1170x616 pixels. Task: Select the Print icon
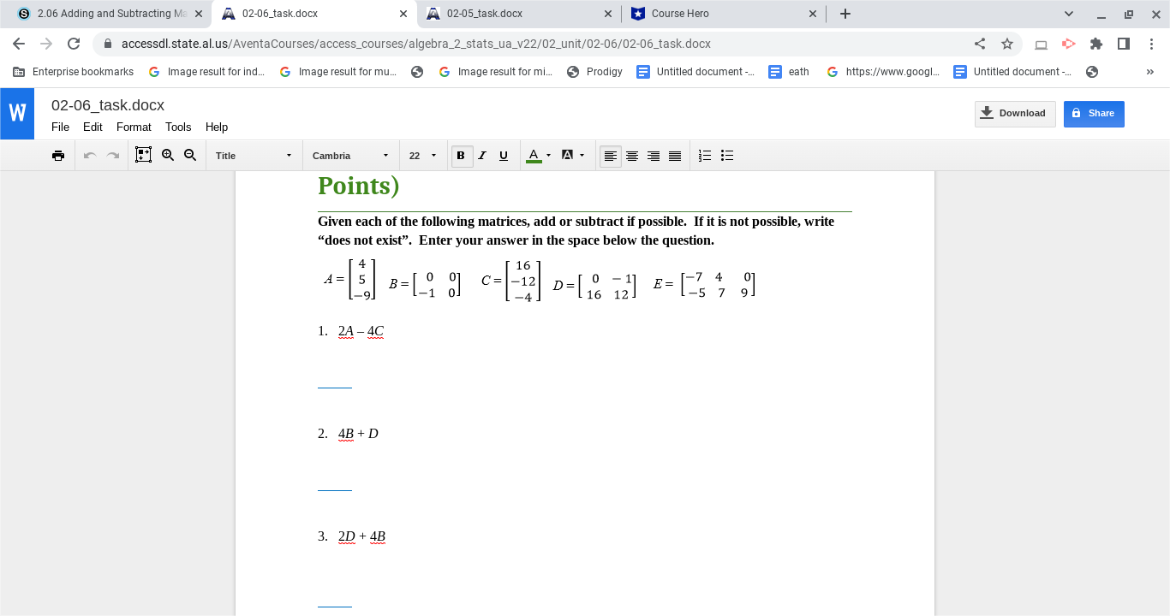(x=58, y=155)
